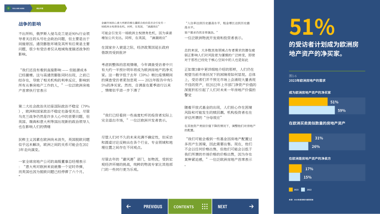Image resolution: width=380 pixels, height=214 pixels.
Task: Click the yellow 51% bar in chart
Action: pyautogui.click(x=308, y=102)
